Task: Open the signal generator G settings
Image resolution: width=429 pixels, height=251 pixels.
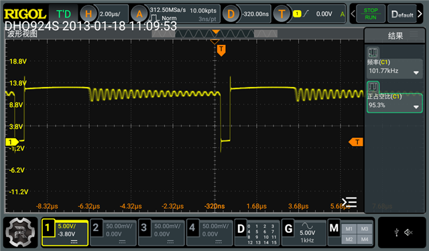Action: 304,233
